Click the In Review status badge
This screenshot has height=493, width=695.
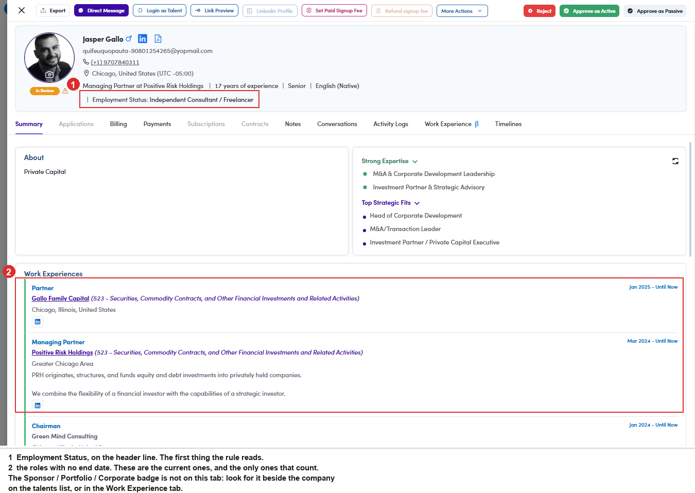[45, 91]
